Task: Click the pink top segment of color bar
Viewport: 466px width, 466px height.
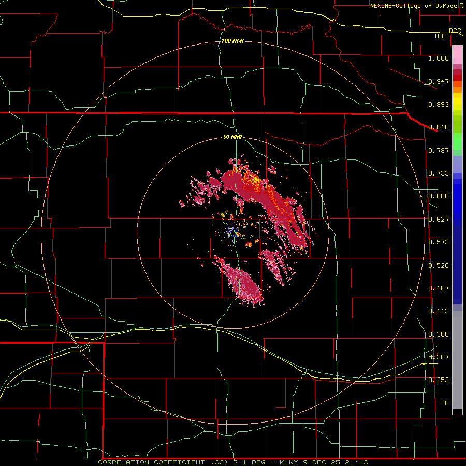Action: pos(457,55)
